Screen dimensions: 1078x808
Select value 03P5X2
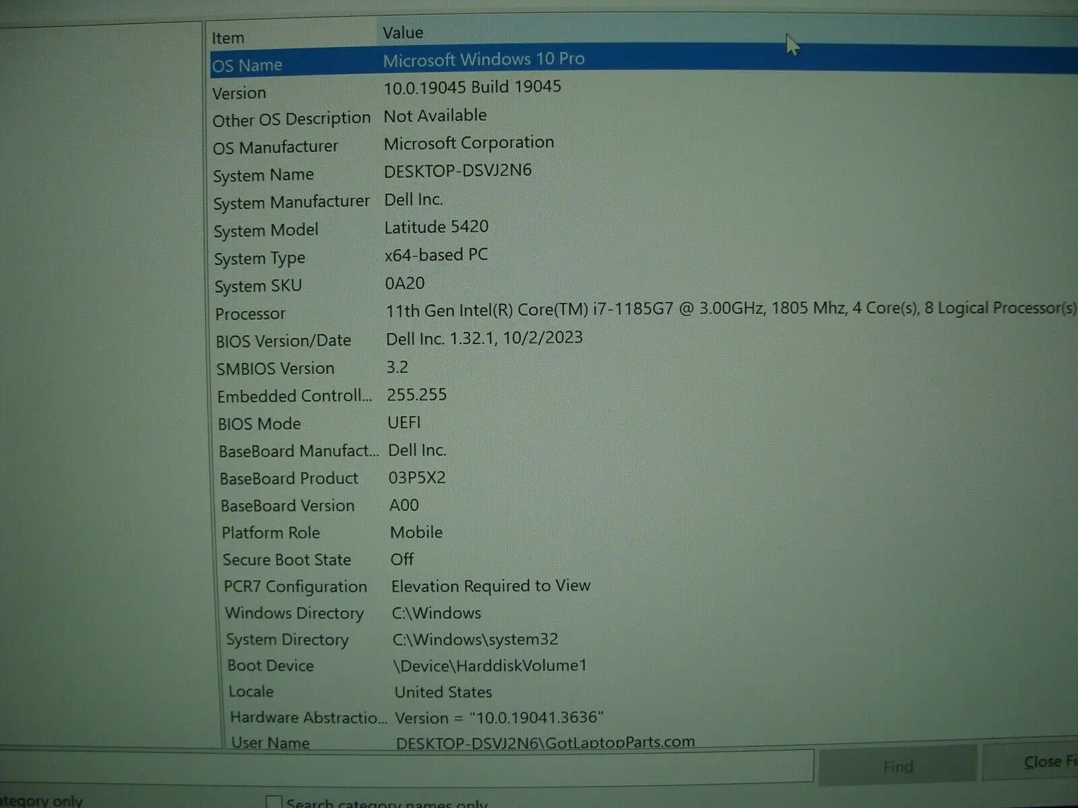coord(417,478)
